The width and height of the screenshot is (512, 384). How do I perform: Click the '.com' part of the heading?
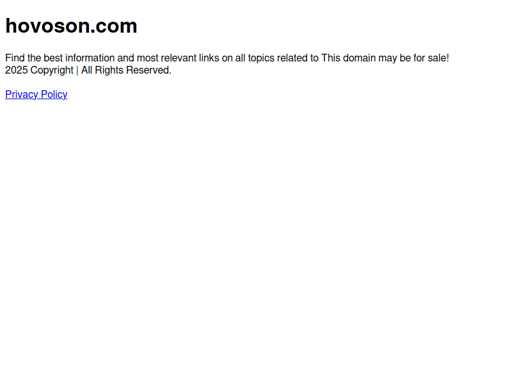(114, 26)
